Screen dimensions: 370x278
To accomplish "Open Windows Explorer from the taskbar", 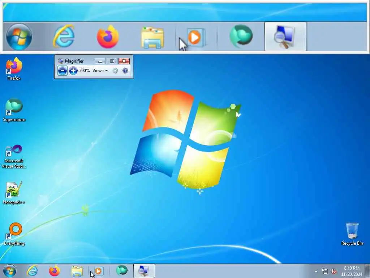I will point(77,271).
